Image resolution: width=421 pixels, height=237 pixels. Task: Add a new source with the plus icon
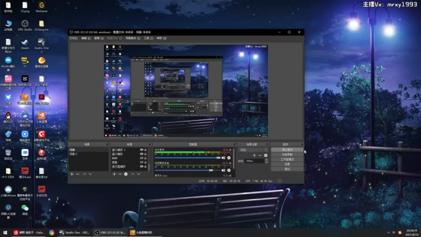[x=114, y=174]
